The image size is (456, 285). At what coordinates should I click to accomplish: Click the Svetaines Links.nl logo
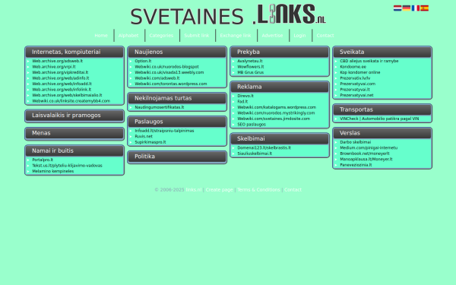[228, 14]
